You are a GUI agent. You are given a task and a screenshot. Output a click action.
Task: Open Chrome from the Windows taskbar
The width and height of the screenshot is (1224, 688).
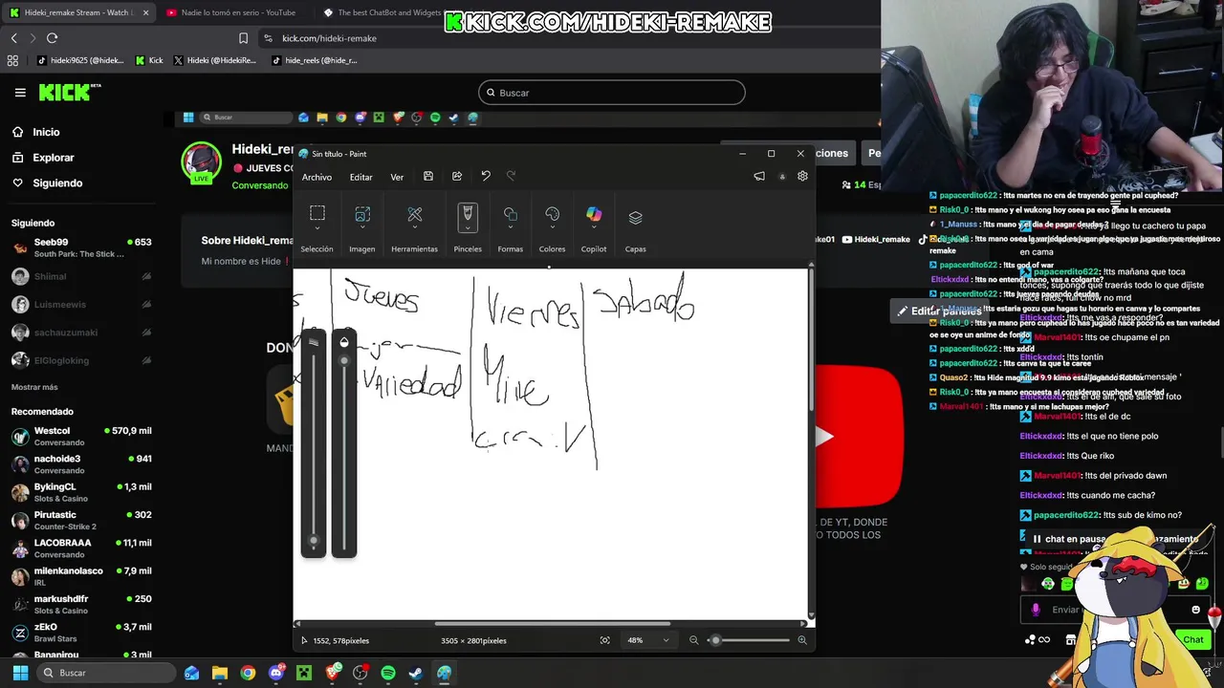point(248,673)
